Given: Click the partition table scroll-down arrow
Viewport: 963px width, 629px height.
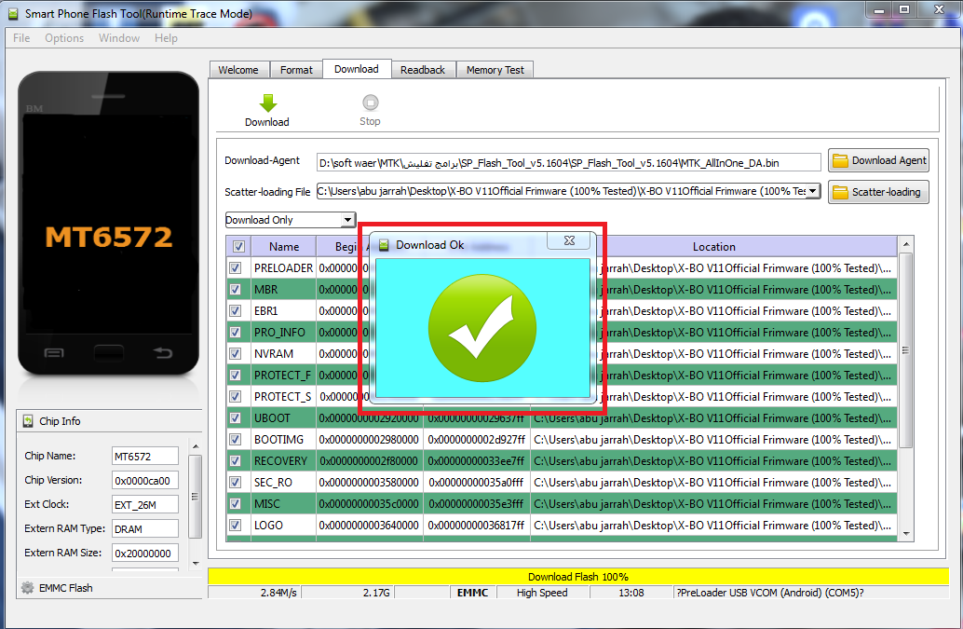Looking at the screenshot, I should pyautogui.click(x=906, y=534).
